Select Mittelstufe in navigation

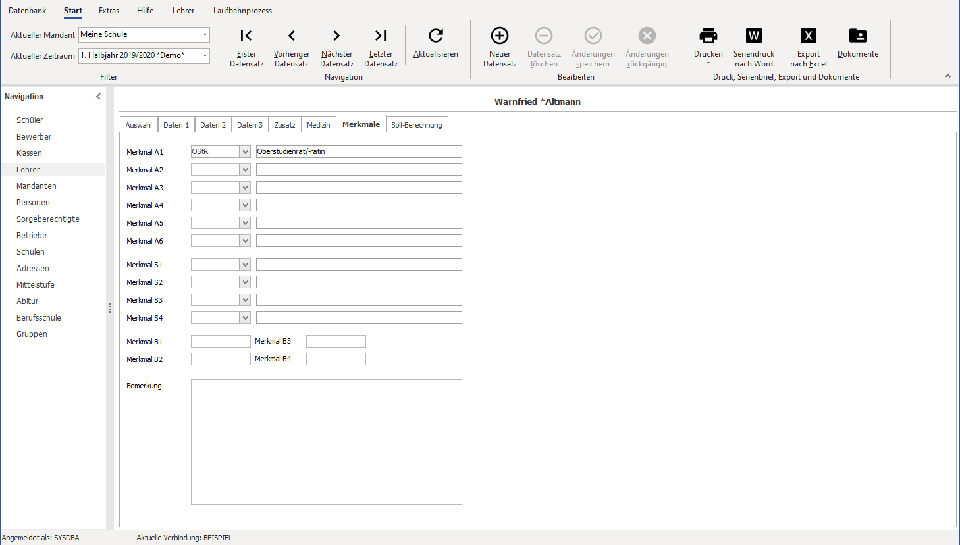tap(36, 285)
